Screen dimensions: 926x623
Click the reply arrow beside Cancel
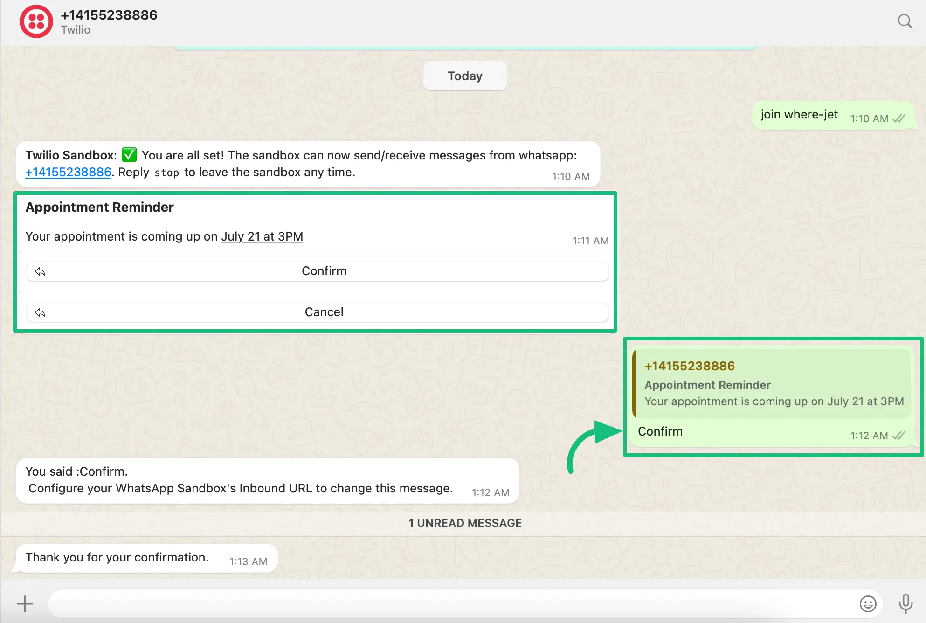coord(41,312)
